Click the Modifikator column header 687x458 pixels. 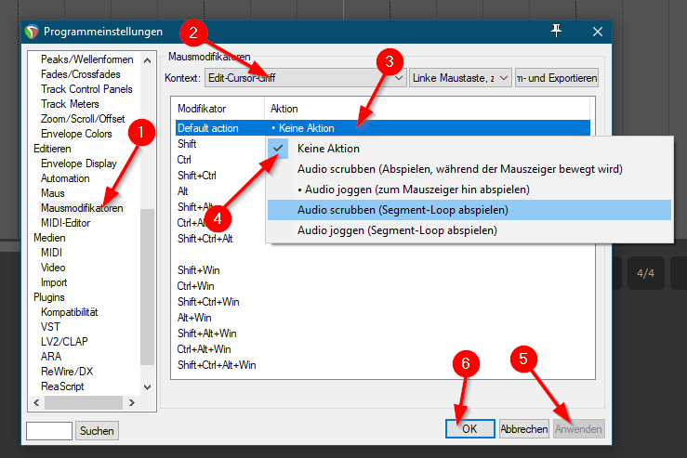pos(218,108)
